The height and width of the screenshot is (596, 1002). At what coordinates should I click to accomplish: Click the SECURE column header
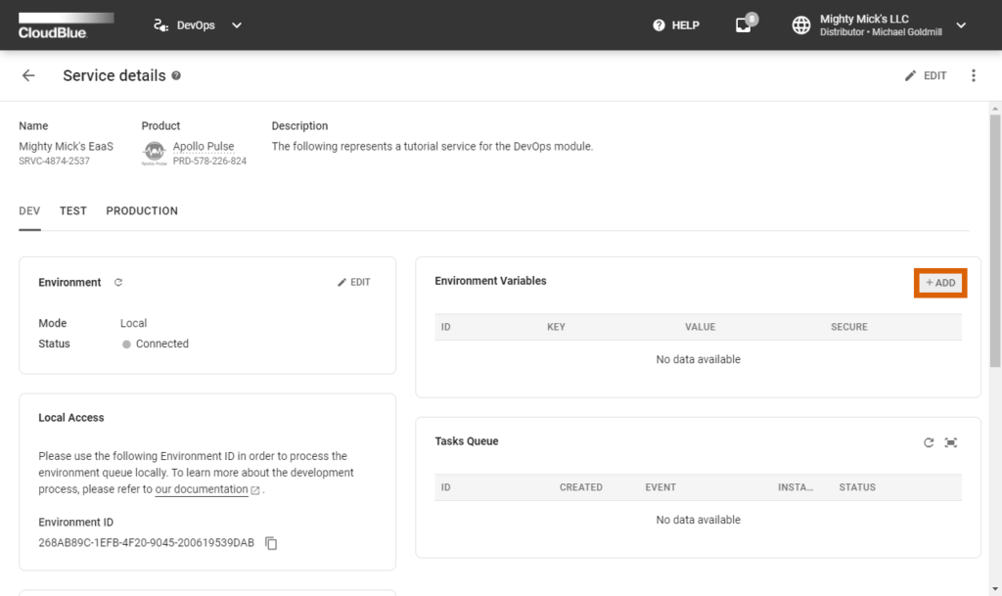click(x=849, y=327)
